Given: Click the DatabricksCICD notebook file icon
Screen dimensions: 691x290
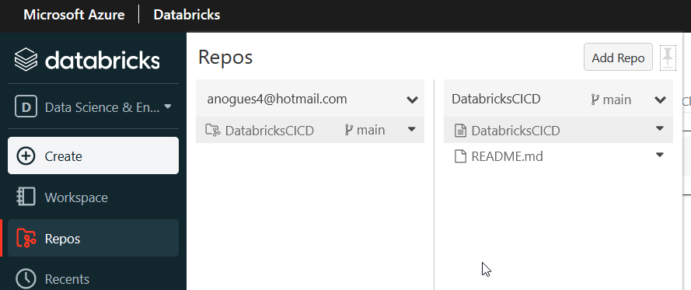Looking at the screenshot, I should pos(460,131).
